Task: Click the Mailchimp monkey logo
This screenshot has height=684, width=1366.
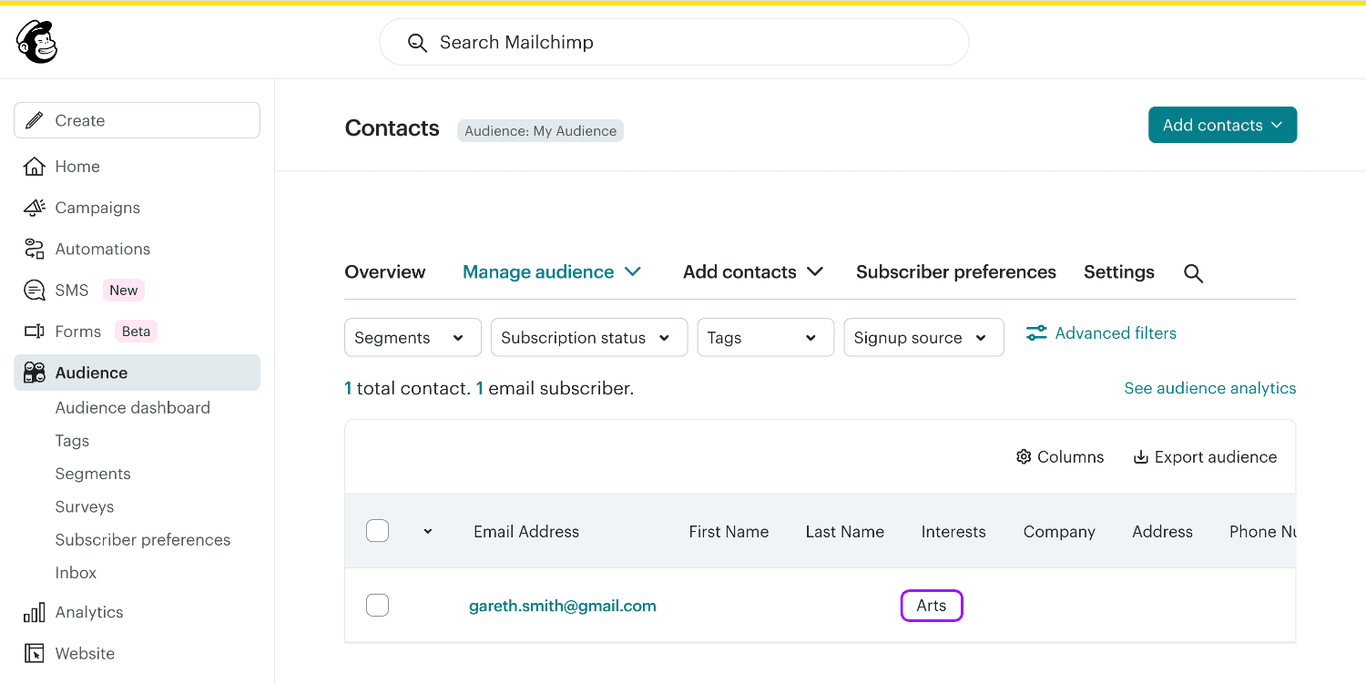Action: (x=36, y=42)
